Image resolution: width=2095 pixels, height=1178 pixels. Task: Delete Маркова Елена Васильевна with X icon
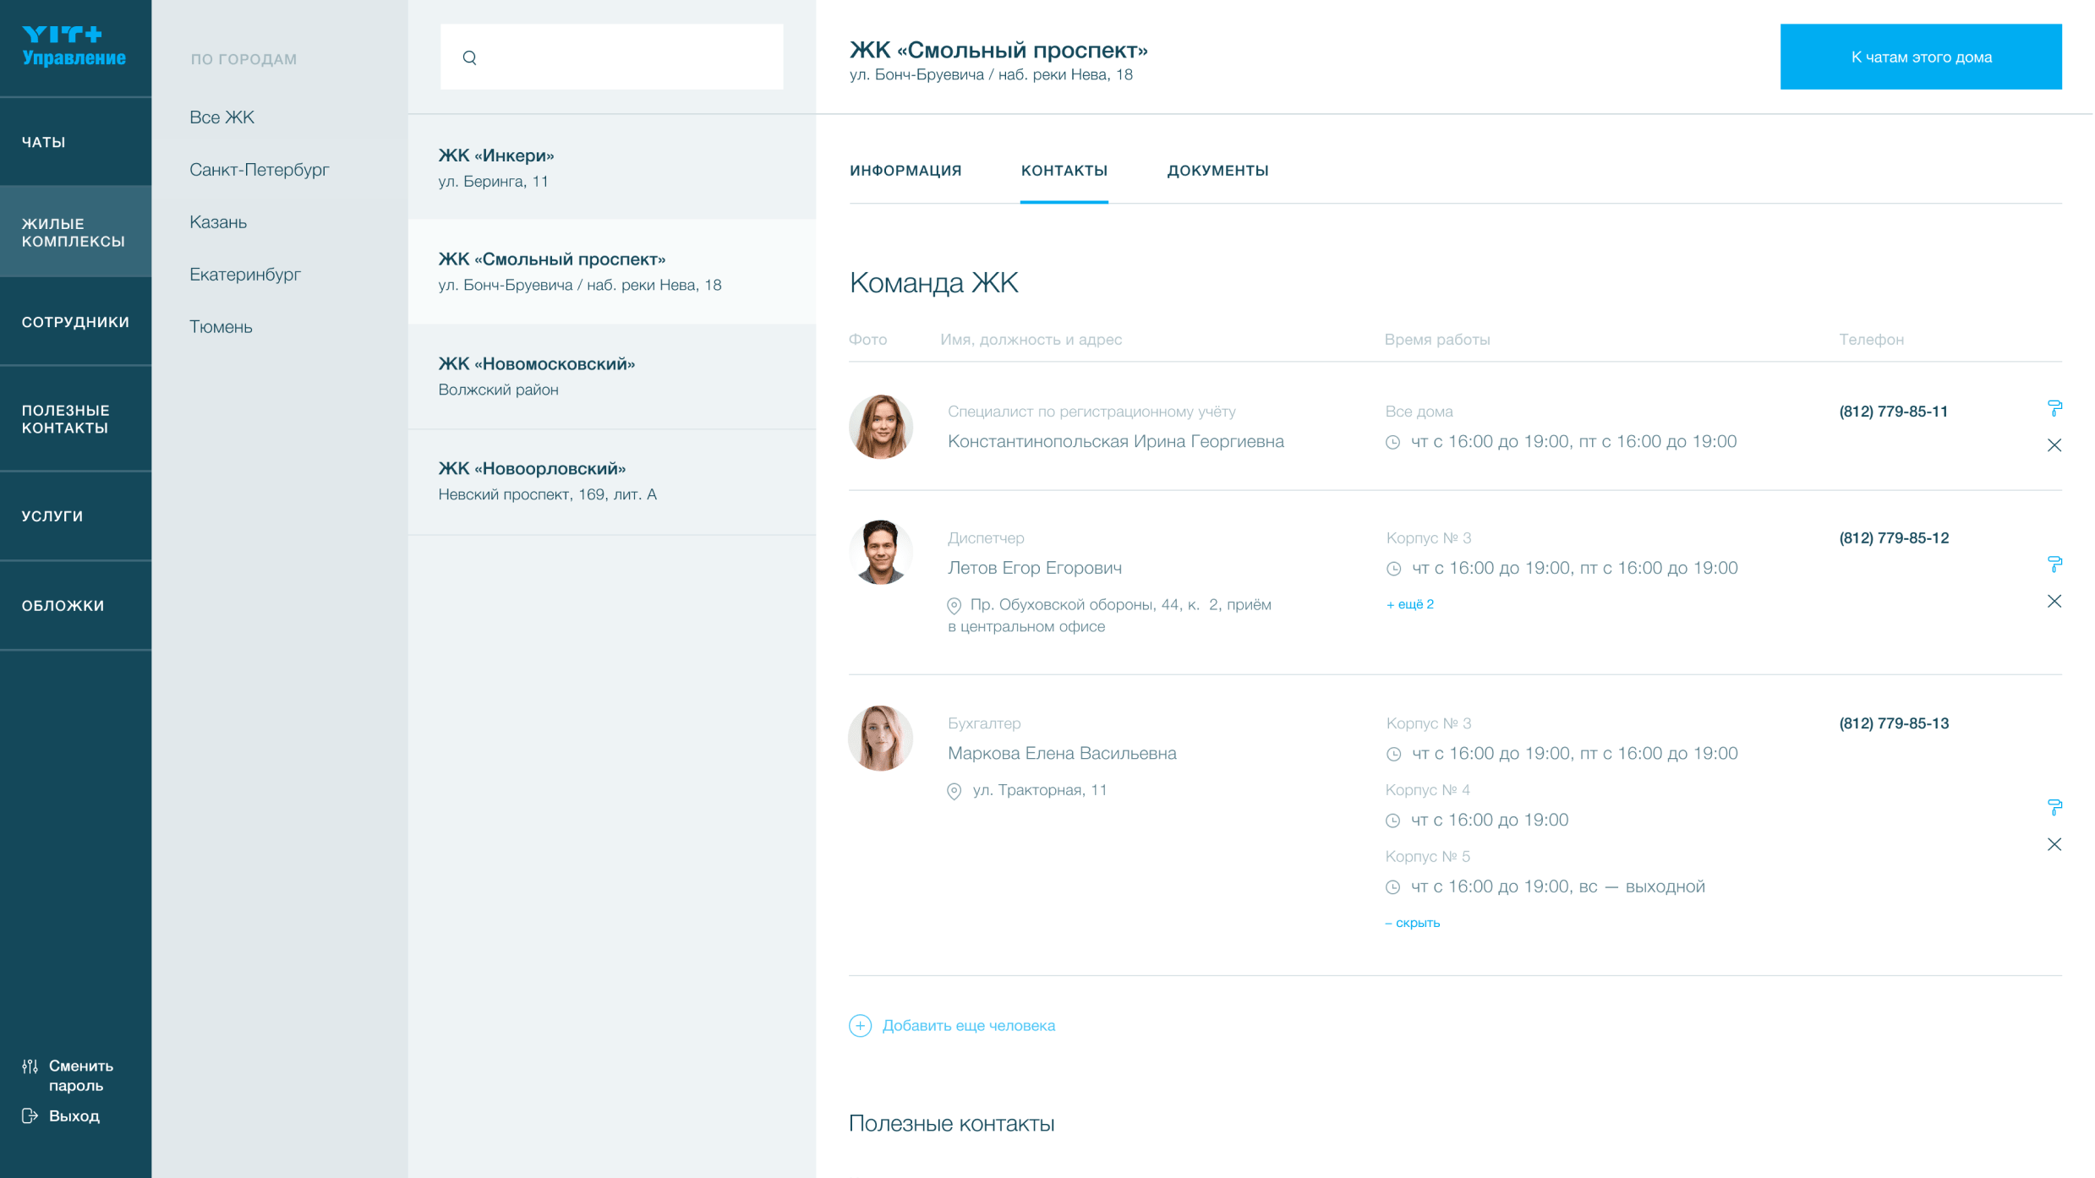click(2054, 844)
